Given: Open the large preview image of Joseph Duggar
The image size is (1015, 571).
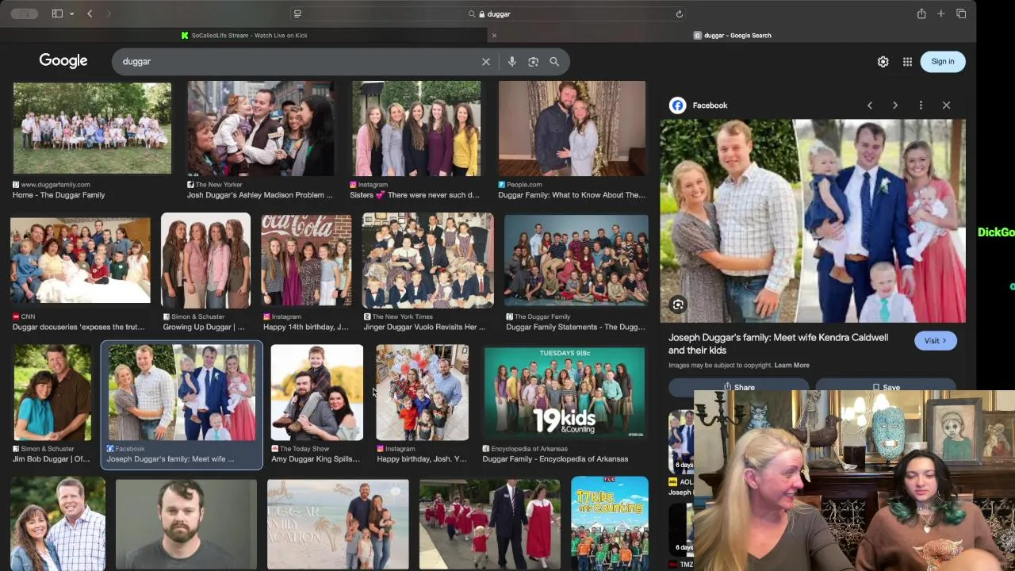Looking at the screenshot, I should [x=813, y=221].
